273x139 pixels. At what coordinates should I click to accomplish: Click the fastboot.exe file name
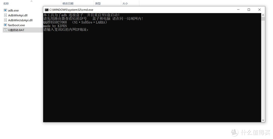point(16,25)
